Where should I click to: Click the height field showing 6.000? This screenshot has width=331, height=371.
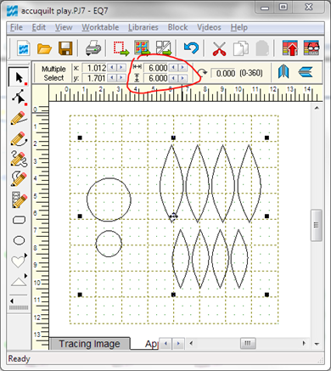pyautogui.click(x=156, y=78)
